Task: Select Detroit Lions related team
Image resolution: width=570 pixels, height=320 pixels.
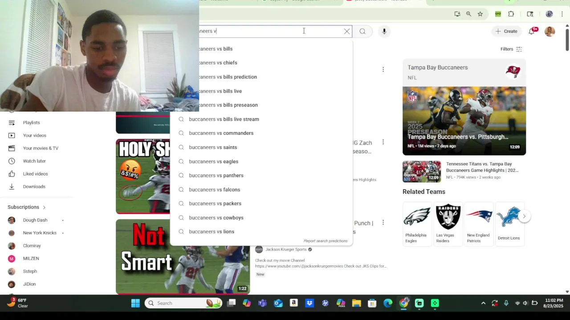Action: pos(509,223)
